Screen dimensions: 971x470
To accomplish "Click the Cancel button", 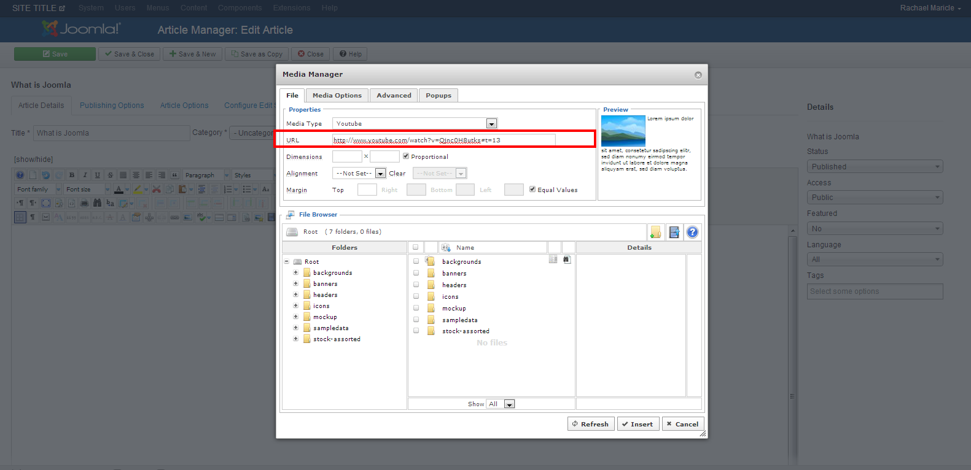I will point(683,424).
